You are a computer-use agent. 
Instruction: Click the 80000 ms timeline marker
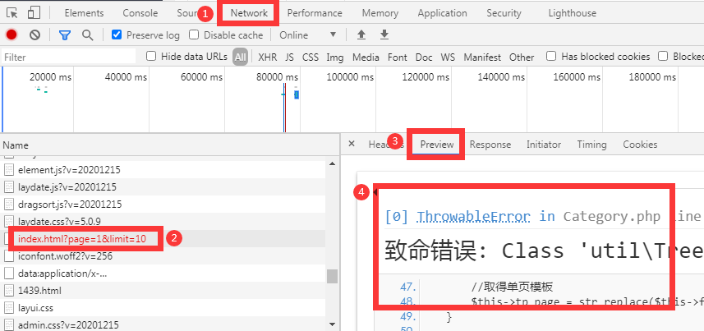coord(277,77)
